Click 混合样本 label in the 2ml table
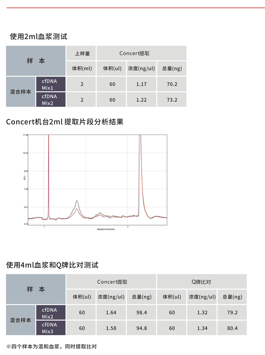 21,92
